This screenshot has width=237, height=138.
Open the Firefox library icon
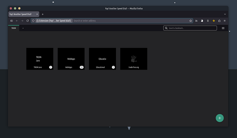196,21
